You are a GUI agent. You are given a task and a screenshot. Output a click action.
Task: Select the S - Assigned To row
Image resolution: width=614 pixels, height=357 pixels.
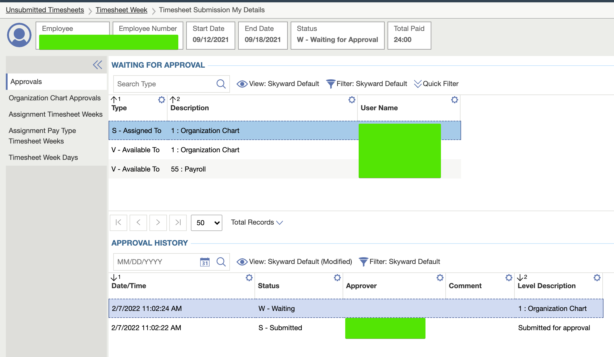[285, 130]
